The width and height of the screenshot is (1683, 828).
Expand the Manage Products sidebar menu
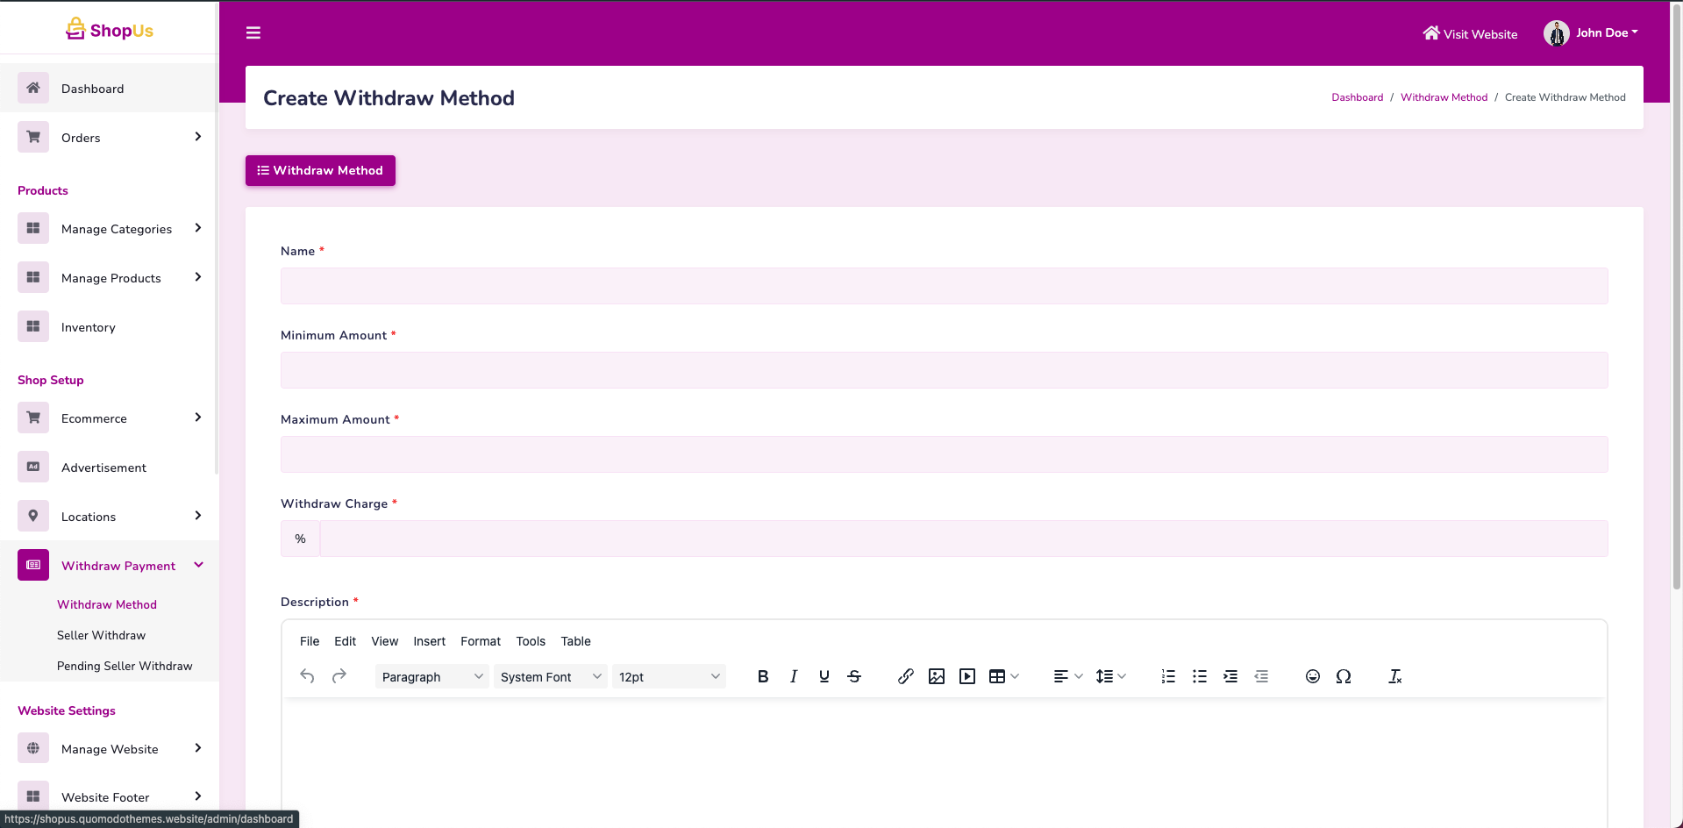(111, 278)
